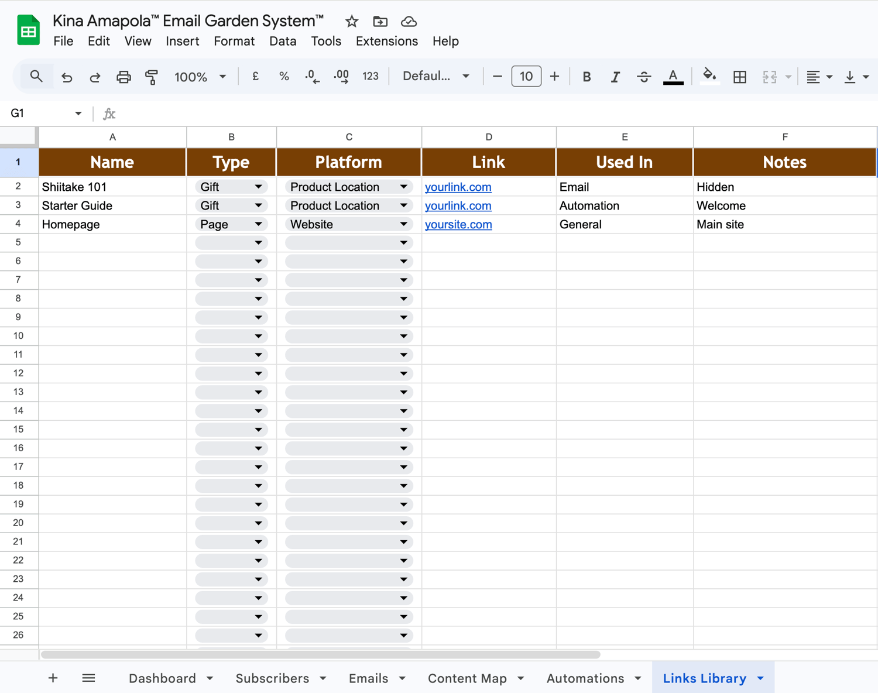Viewport: 878px width, 693px height.
Task: Click the add new sheet button
Action: tap(53, 678)
